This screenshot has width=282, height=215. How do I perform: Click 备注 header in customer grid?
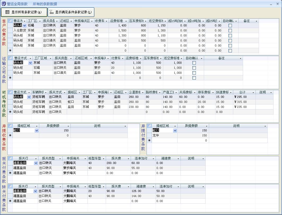[x=249, y=21]
